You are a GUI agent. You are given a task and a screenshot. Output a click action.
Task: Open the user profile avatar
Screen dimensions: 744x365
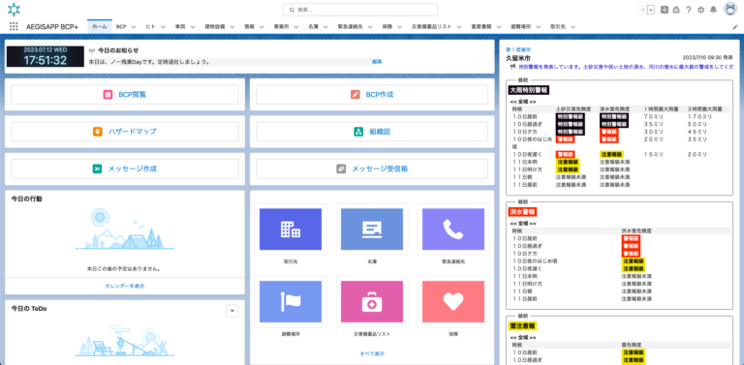[x=729, y=9]
